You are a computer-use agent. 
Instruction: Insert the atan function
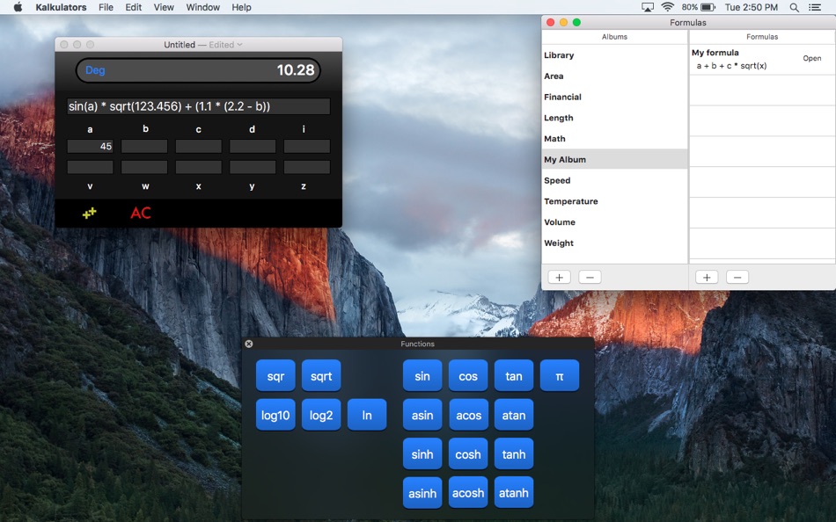pyautogui.click(x=514, y=415)
